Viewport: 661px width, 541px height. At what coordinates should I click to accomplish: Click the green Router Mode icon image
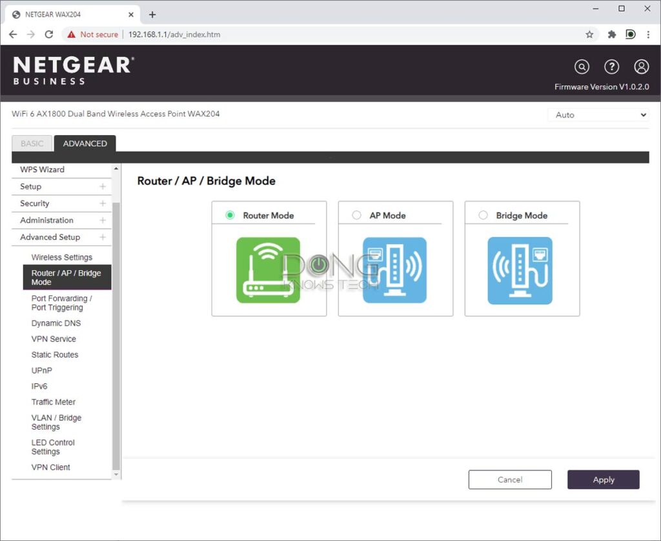[268, 270]
